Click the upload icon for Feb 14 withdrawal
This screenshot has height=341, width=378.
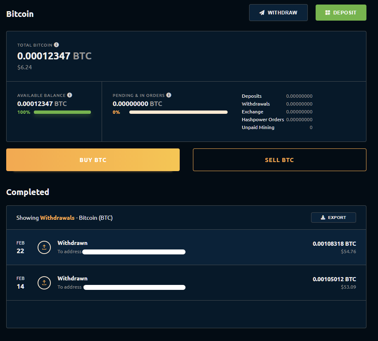[x=44, y=283]
